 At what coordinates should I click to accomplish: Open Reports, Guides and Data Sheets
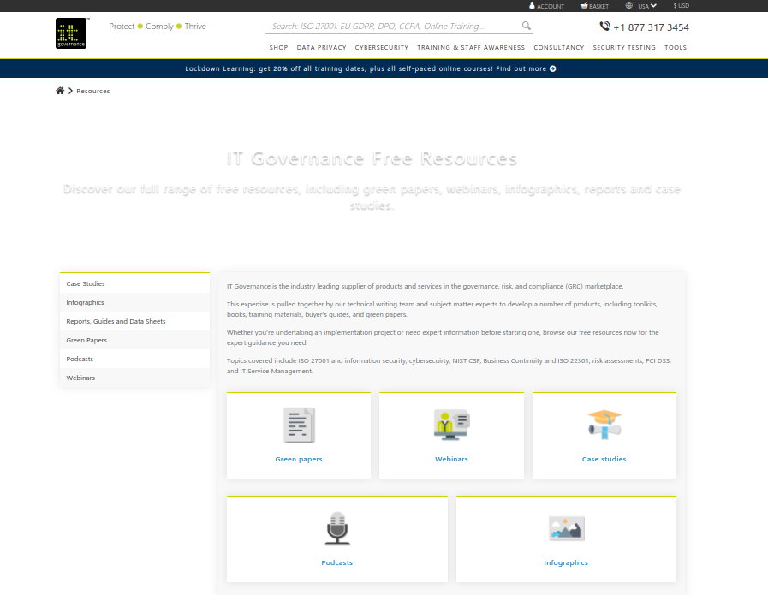(134, 321)
